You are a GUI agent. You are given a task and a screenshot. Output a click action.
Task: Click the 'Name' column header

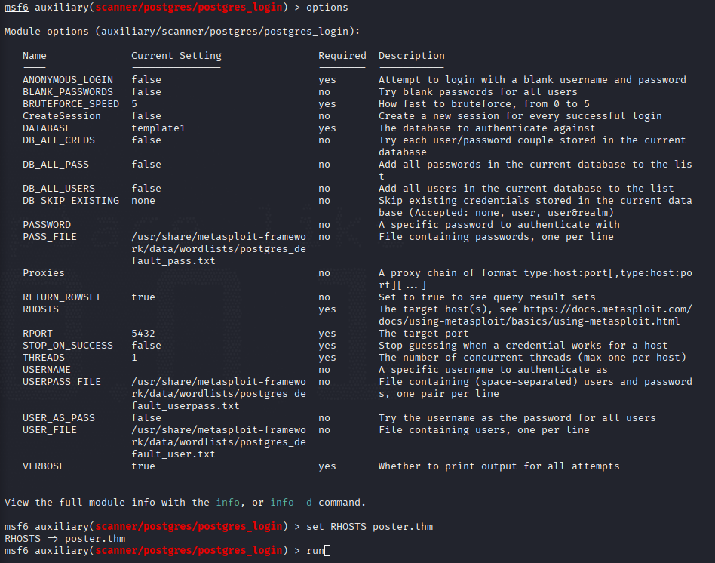(35, 56)
